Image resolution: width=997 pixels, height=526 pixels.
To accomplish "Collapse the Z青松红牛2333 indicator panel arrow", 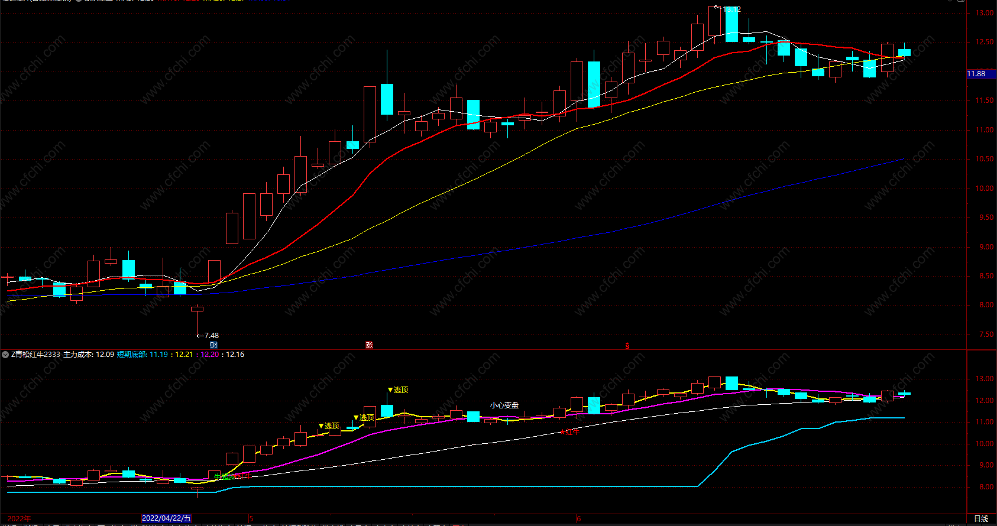I will click(x=5, y=355).
